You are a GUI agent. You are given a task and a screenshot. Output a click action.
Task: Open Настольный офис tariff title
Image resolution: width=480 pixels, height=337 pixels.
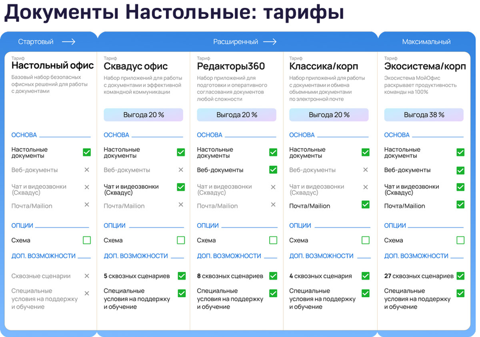click(52, 65)
